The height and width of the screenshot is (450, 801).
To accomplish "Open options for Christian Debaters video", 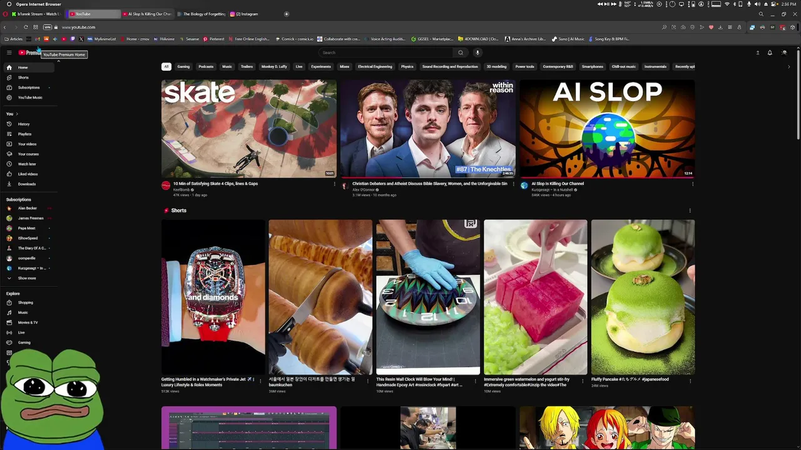I will click(x=514, y=184).
